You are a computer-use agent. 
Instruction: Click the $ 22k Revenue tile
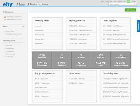point(62,64)
